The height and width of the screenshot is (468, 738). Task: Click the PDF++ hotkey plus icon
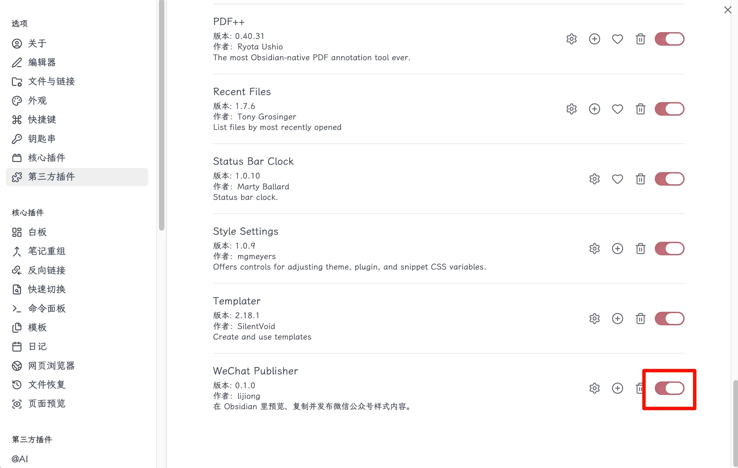click(x=594, y=39)
